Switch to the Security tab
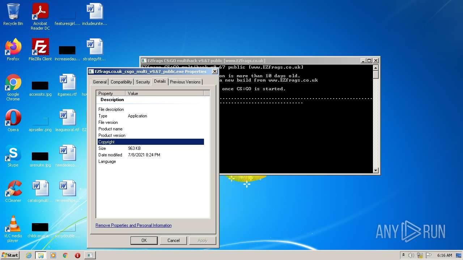This screenshot has width=463, height=260. point(143,82)
